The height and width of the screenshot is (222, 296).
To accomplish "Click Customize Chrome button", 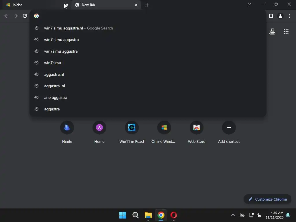I will coord(267,199).
